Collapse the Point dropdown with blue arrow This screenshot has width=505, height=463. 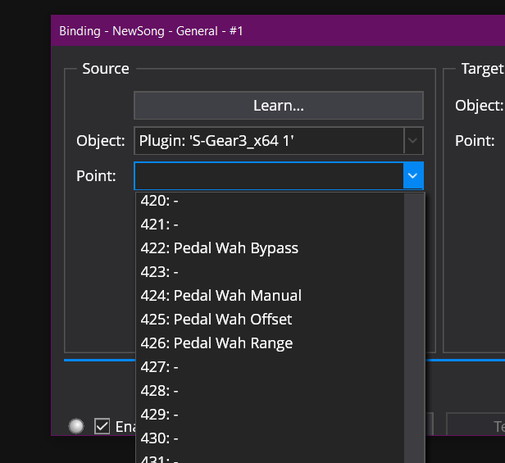[x=413, y=176]
